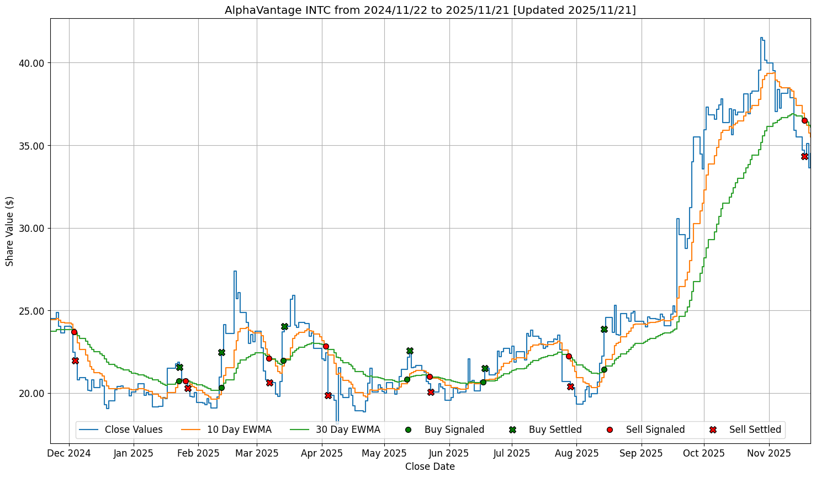Click the chart title AlphaVantage INTC

[430, 10]
